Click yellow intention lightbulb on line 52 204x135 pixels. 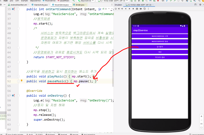pos(22,81)
